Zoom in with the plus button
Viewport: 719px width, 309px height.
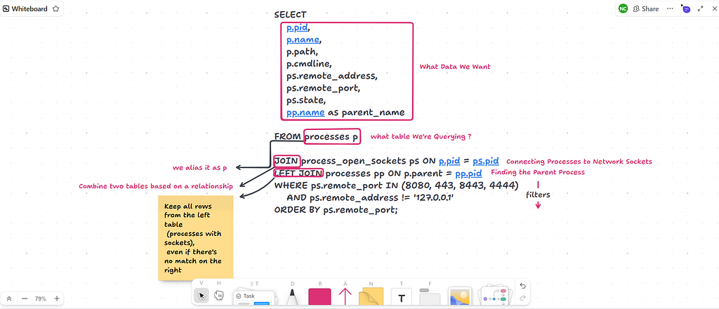coord(57,298)
